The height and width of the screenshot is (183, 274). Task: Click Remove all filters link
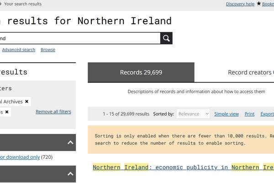(53, 112)
